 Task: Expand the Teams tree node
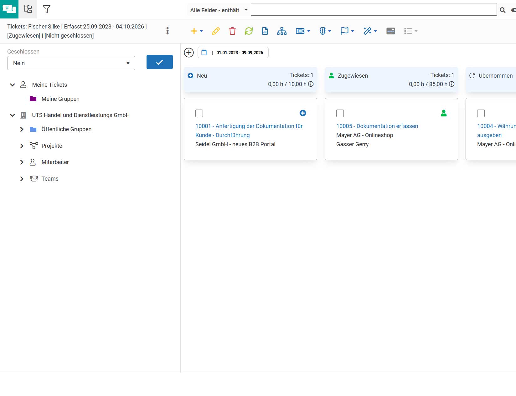point(22,179)
